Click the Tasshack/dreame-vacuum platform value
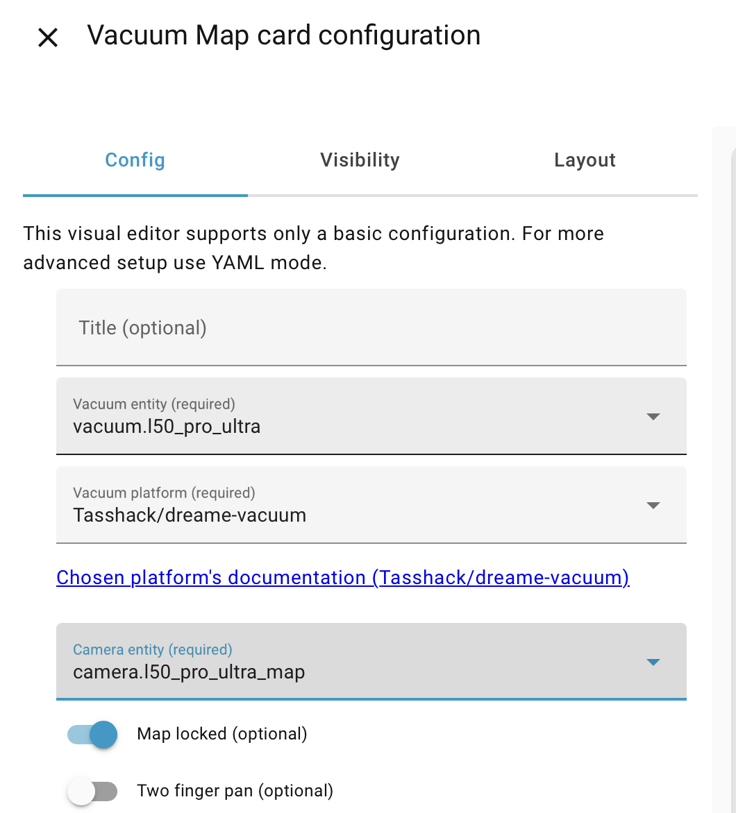The height and width of the screenshot is (813, 736). (x=190, y=515)
